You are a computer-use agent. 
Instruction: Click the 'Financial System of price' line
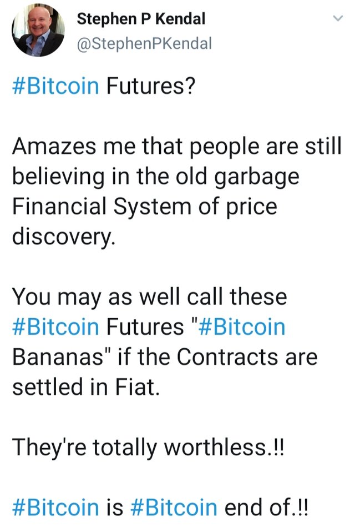pyautogui.click(x=144, y=207)
